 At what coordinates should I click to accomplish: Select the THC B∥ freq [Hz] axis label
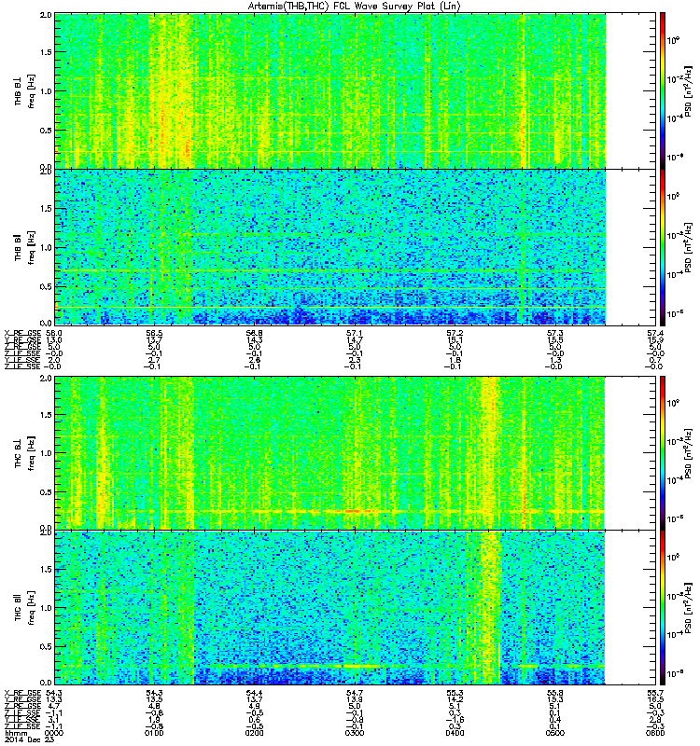coord(25,608)
